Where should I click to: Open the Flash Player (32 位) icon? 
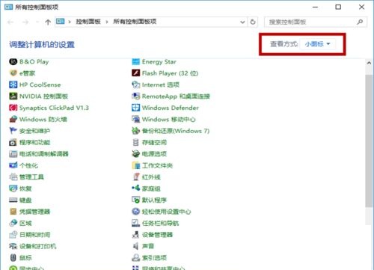point(135,73)
